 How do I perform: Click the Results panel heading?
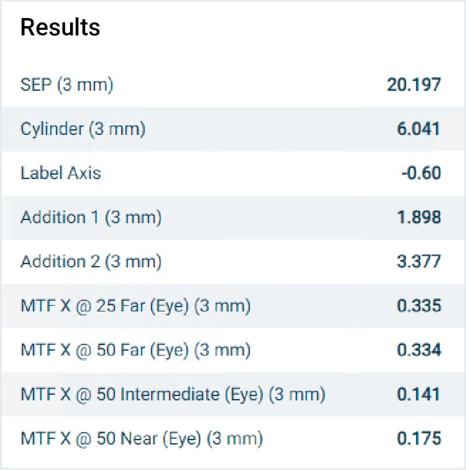tap(60, 27)
